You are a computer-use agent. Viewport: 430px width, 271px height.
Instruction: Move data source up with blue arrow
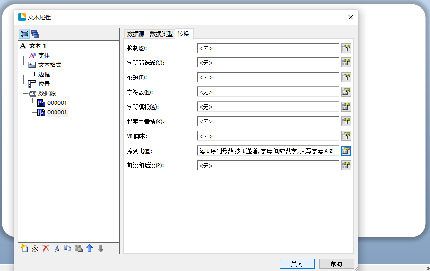point(89,248)
